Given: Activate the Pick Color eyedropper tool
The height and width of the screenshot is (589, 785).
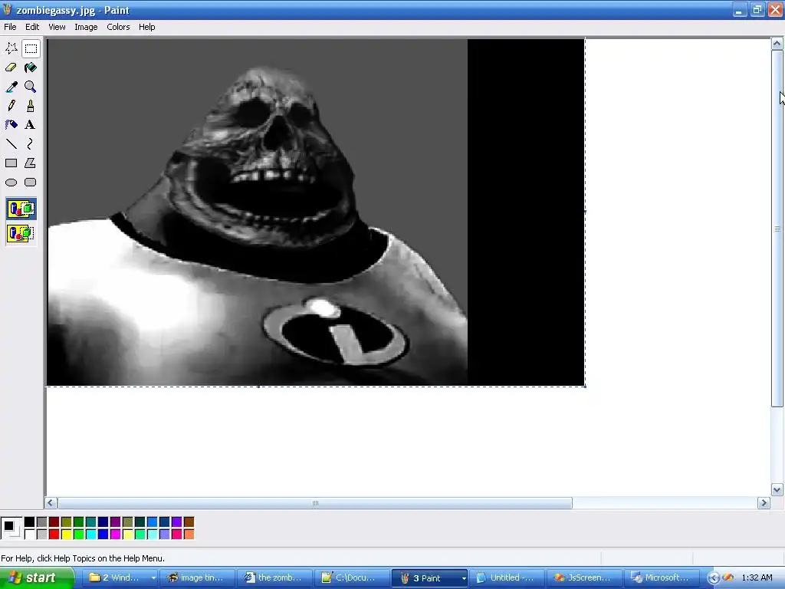Looking at the screenshot, I should click(x=11, y=87).
